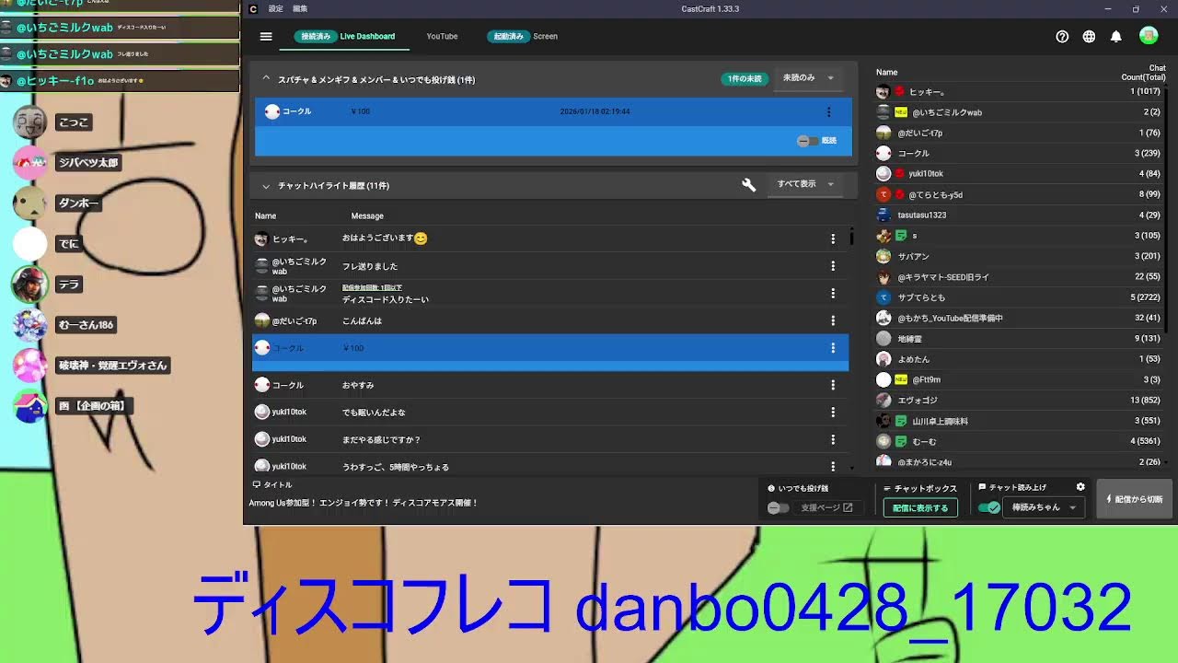Click the chat highlight list scrollbar
The width and height of the screenshot is (1178, 663).
point(852,236)
